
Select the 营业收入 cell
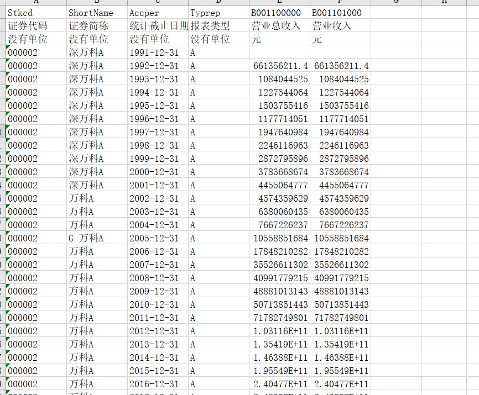340,25
